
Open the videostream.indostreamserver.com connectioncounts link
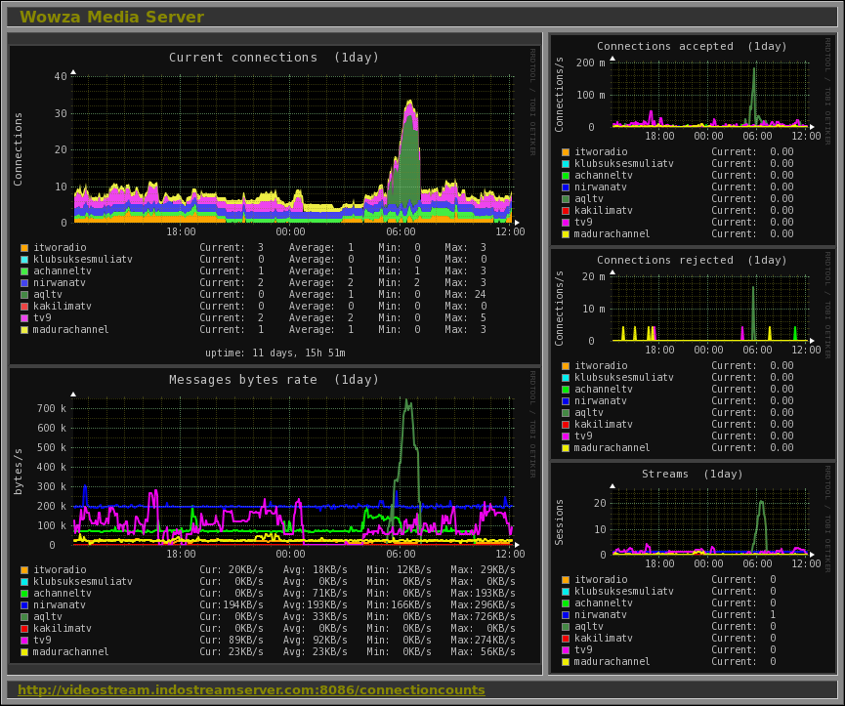(x=251, y=690)
